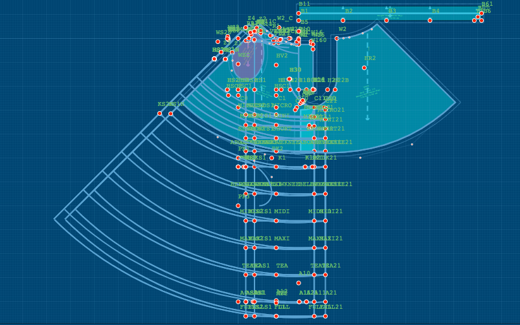
Task: Select point B2 on the waistband
Action: (343, 20)
